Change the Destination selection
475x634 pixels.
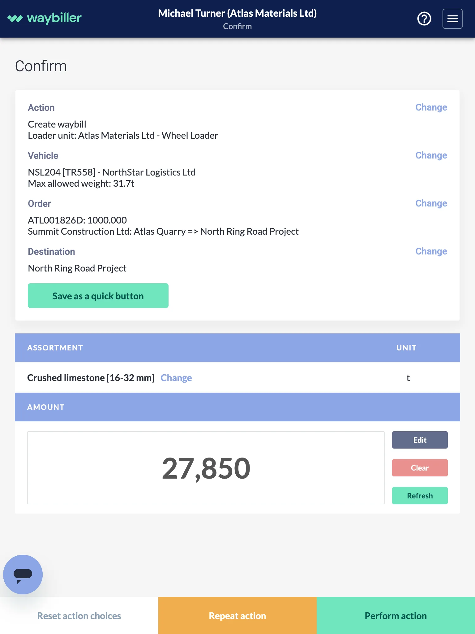point(431,251)
